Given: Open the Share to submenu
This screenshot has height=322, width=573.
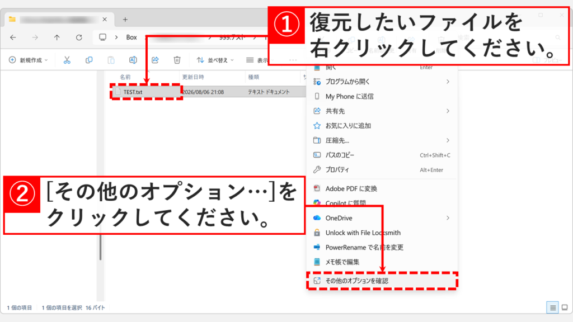Looking at the screenshot, I should tap(382, 111).
